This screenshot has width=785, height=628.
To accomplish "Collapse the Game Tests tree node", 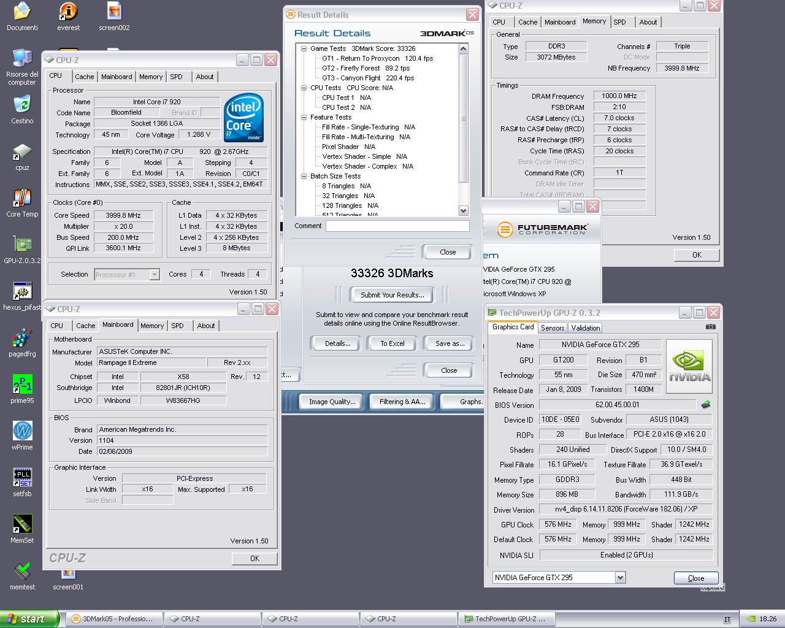I will click(304, 48).
